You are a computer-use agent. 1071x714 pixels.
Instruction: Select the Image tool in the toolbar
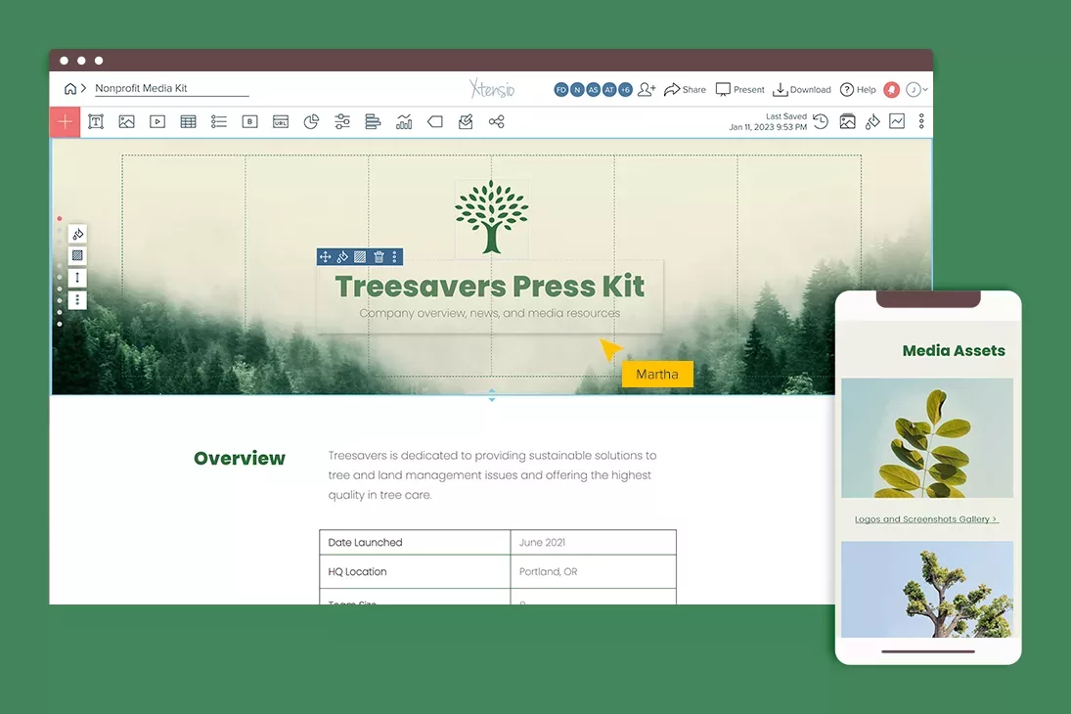[126, 121]
